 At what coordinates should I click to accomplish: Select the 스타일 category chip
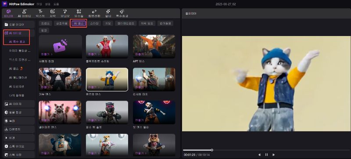pyautogui.click(x=94, y=23)
